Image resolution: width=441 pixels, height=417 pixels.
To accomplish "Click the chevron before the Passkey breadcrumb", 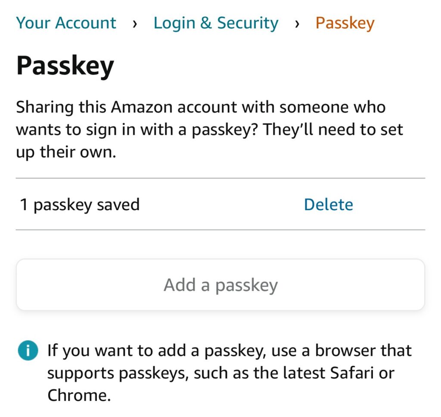I will [297, 24].
